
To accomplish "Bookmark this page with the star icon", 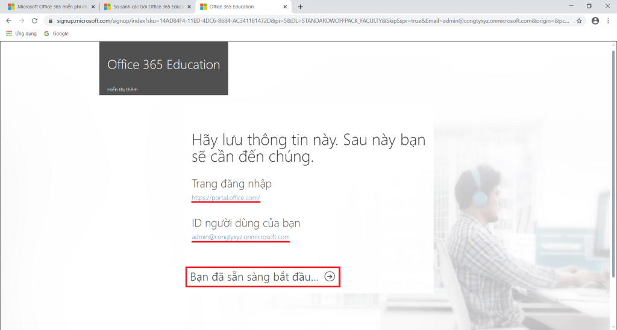I will [579, 21].
